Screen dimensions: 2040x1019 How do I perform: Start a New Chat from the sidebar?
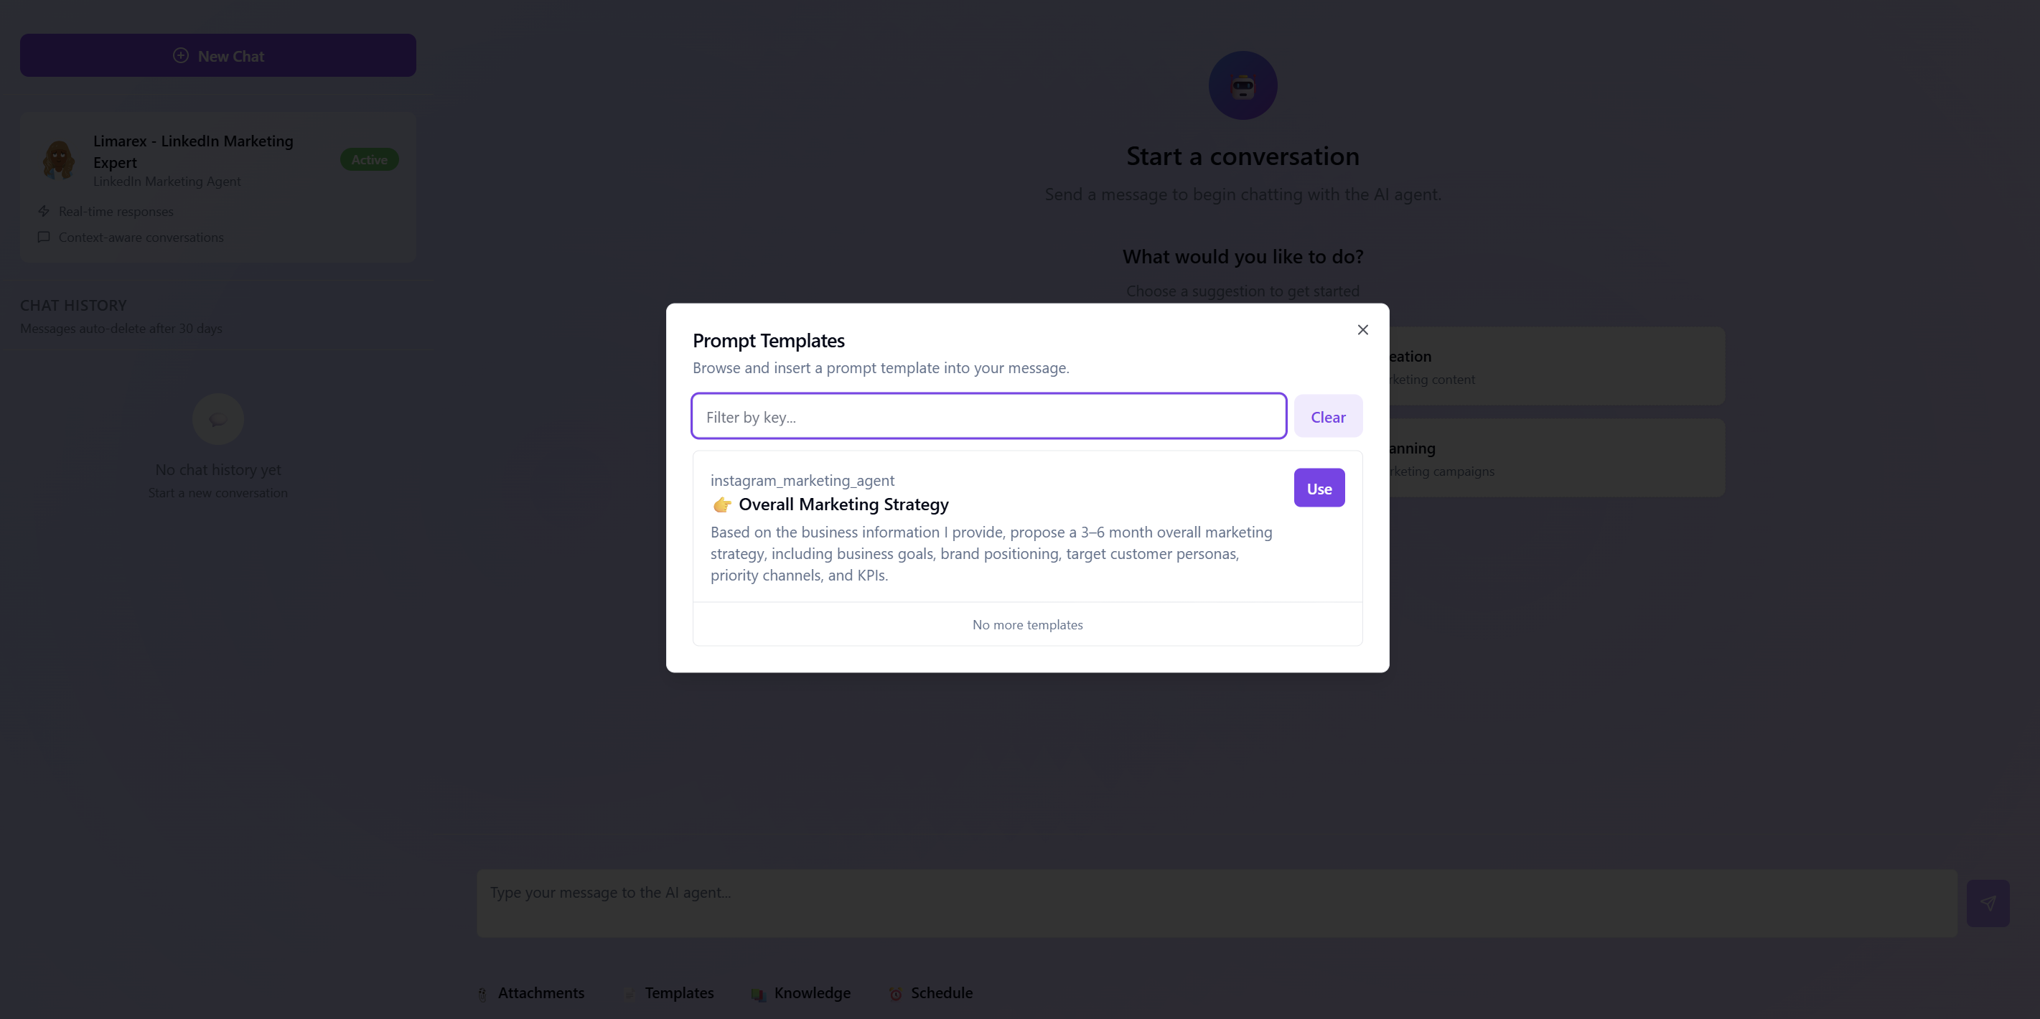(217, 55)
